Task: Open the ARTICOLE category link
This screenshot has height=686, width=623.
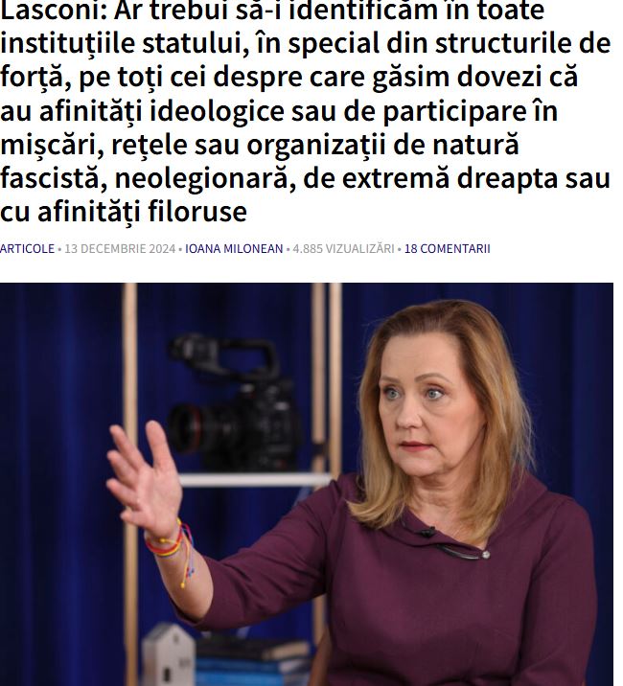Action: 27,248
